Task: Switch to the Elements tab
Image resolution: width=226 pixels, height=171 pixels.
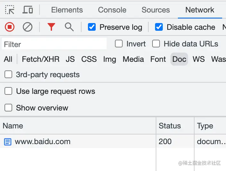Action: click(x=67, y=10)
